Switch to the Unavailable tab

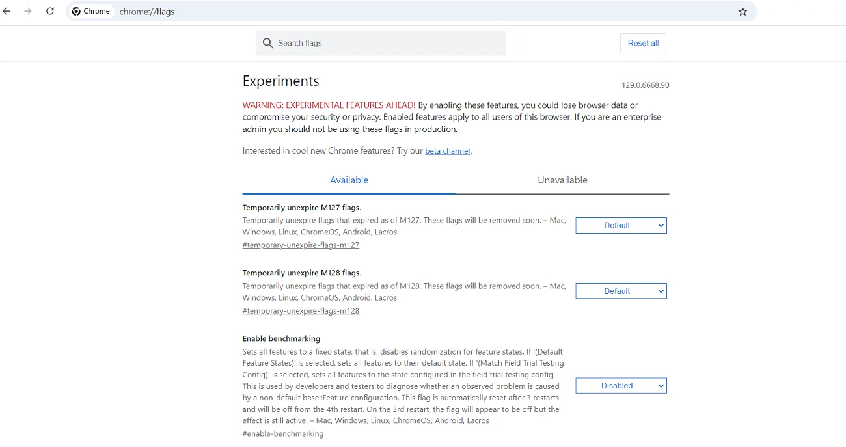pyautogui.click(x=562, y=180)
